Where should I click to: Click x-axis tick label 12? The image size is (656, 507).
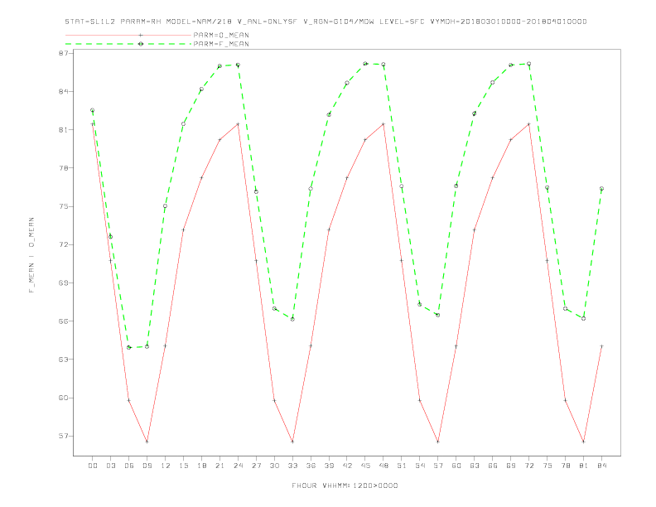coord(166,466)
